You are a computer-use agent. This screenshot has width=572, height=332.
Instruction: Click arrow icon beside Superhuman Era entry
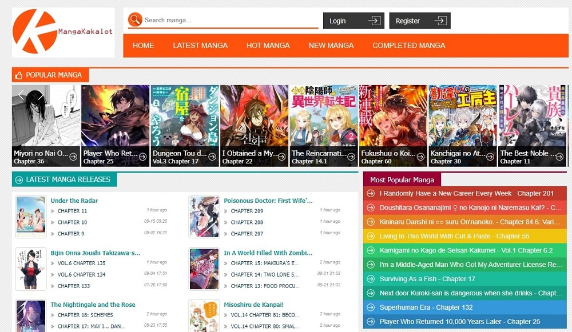click(x=371, y=307)
